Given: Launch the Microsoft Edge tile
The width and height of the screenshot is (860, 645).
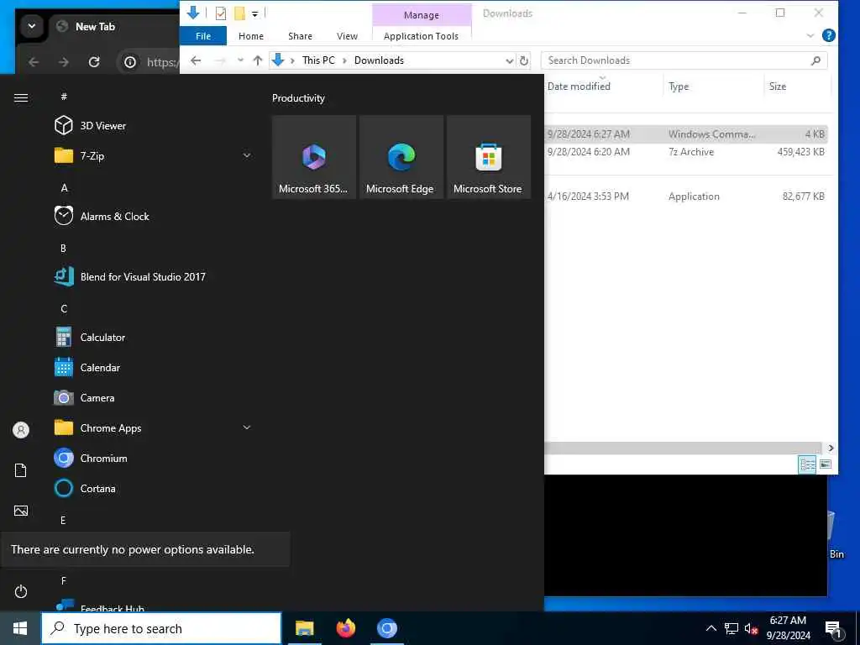Looking at the screenshot, I should point(401,157).
